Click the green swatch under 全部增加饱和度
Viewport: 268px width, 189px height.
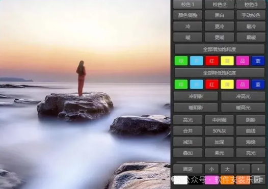181,61
